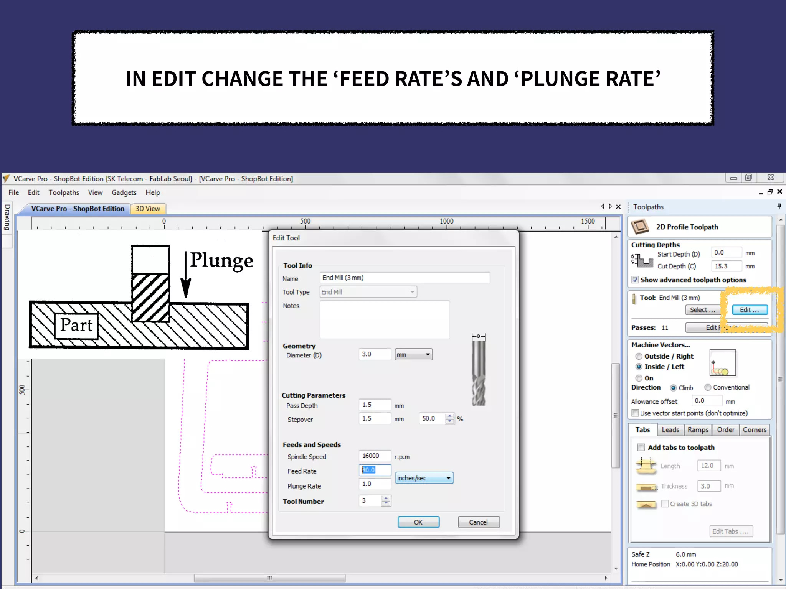The width and height of the screenshot is (786, 589).
Task: Open the Toolpaths menu
Action: coord(64,192)
